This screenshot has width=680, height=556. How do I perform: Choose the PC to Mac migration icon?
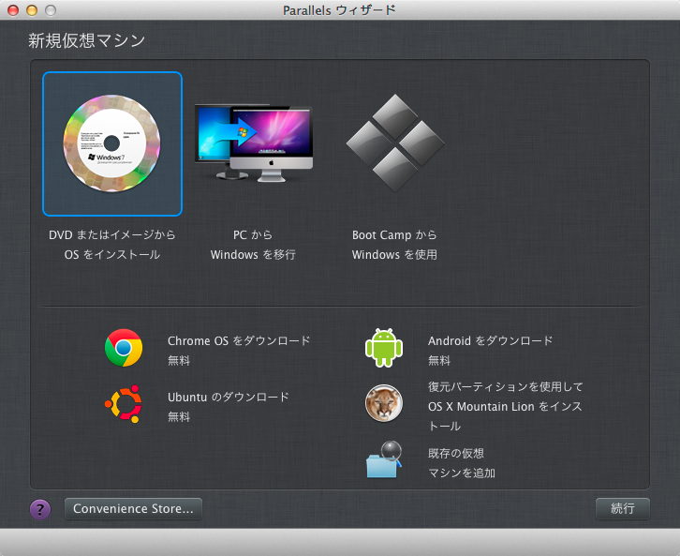point(254,143)
